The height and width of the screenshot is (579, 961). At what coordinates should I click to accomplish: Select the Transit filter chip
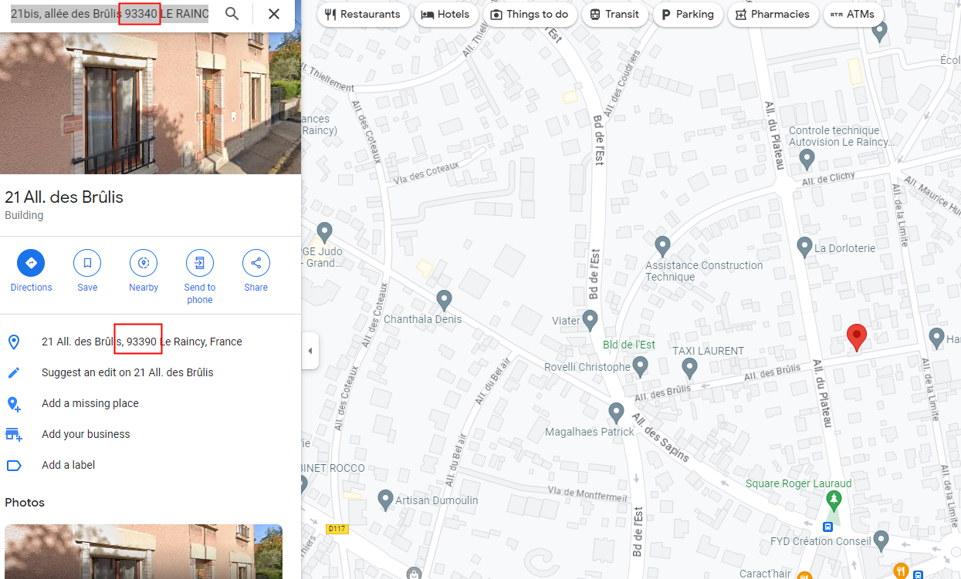(614, 14)
